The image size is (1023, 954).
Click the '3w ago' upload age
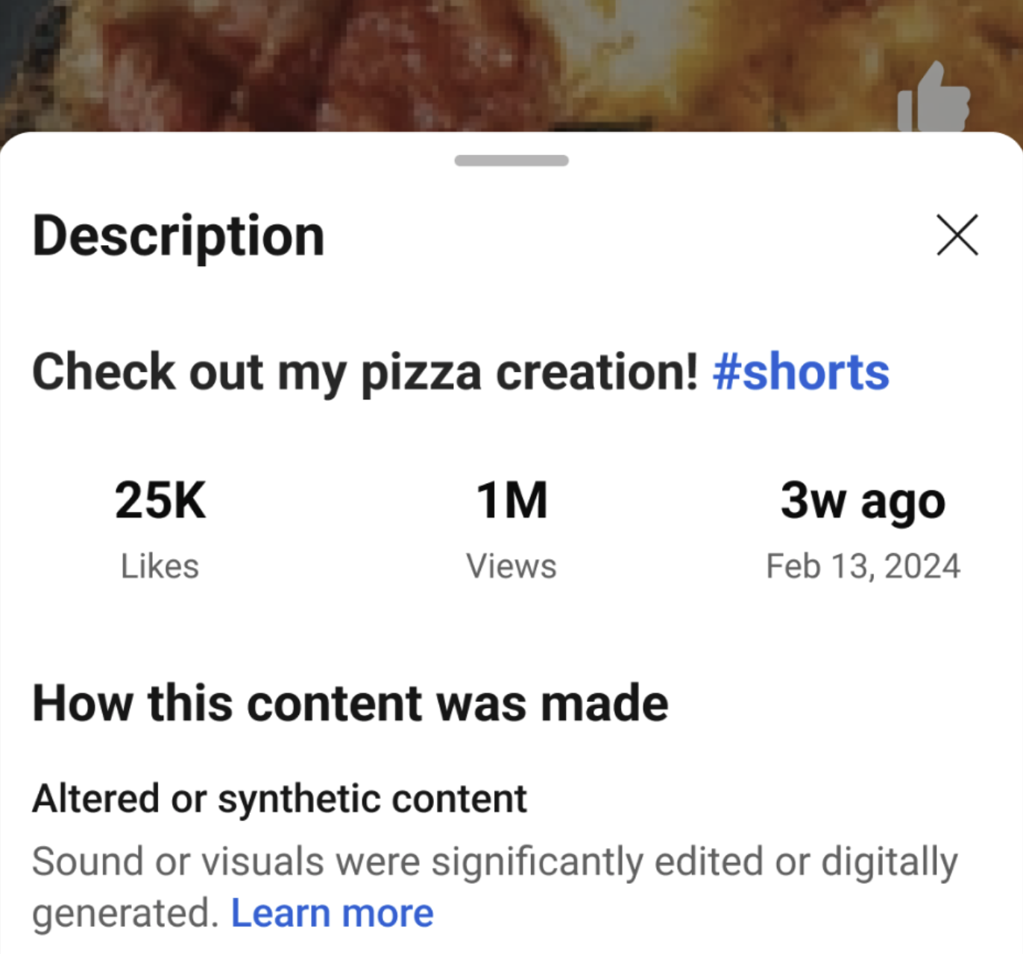pyautogui.click(x=863, y=500)
